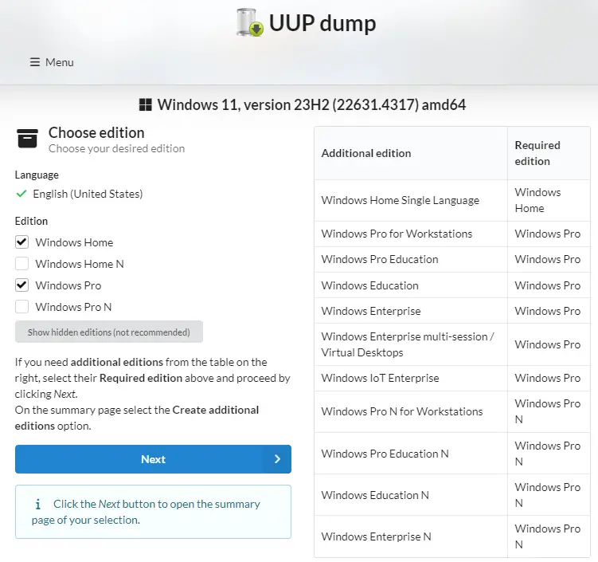Viewport: 598px width, 562px height.
Task: Click the UUP dump title text
Action: click(x=322, y=23)
